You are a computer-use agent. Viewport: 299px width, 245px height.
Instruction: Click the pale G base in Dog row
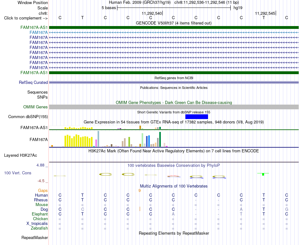(287, 210)
